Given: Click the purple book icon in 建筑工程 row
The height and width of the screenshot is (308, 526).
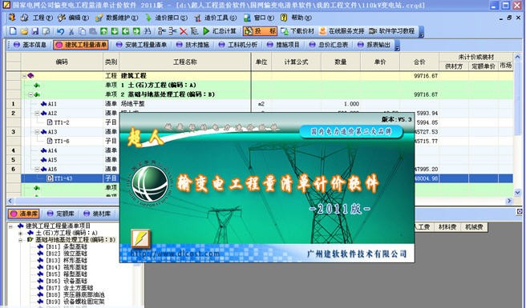Looking at the screenshot, I should 30,76.
